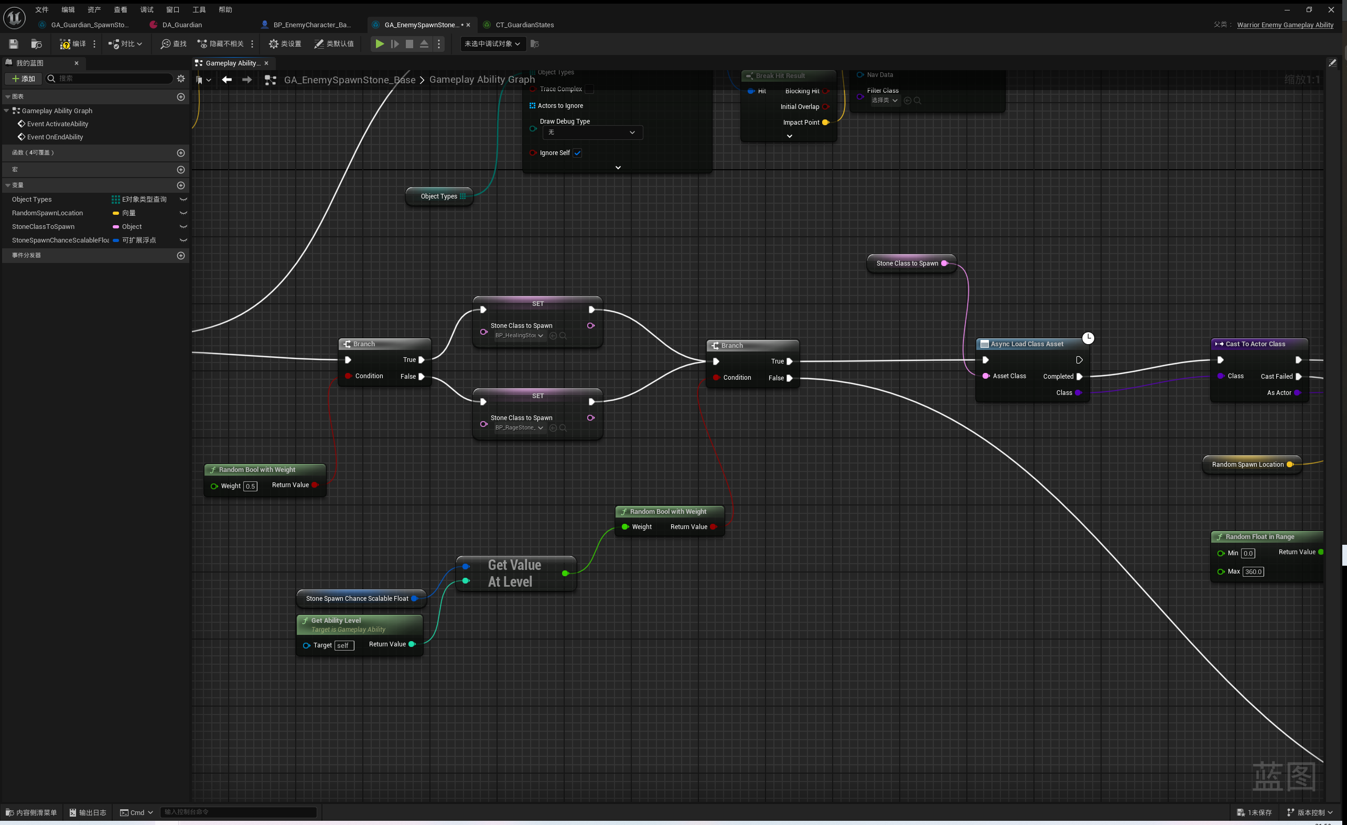1347x825 pixels.
Task: Navigate back with graph back arrow
Action: [227, 80]
